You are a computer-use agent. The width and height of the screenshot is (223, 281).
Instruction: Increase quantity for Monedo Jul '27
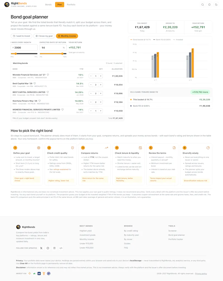point(101,76)
